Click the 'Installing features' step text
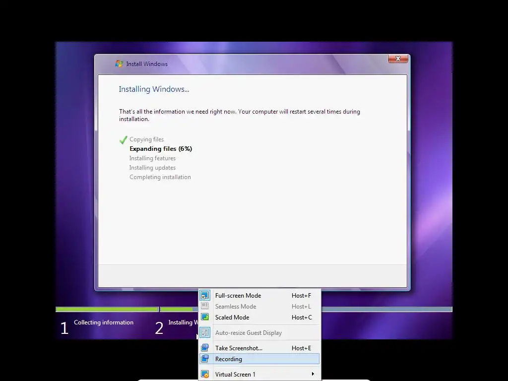Image resolution: width=508 pixels, height=381 pixels. (152, 158)
